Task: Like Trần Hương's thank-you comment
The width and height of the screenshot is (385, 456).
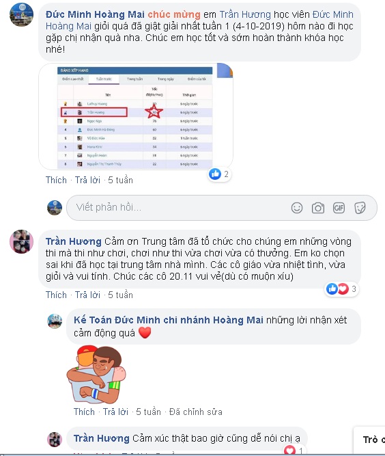Action: pos(56,295)
